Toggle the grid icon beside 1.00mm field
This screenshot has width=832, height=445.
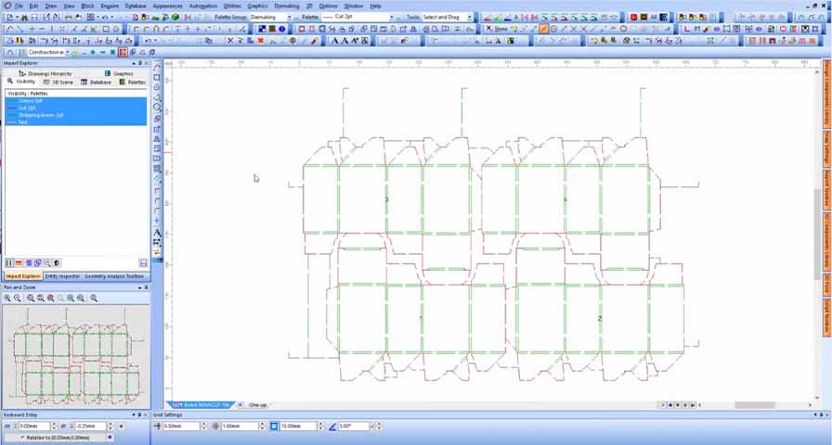pos(215,426)
